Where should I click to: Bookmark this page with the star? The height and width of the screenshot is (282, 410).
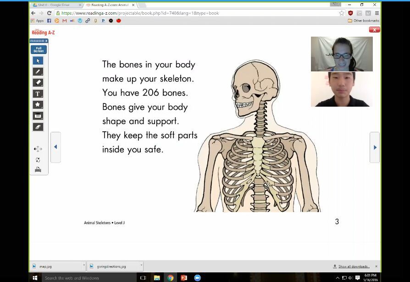pos(342,13)
